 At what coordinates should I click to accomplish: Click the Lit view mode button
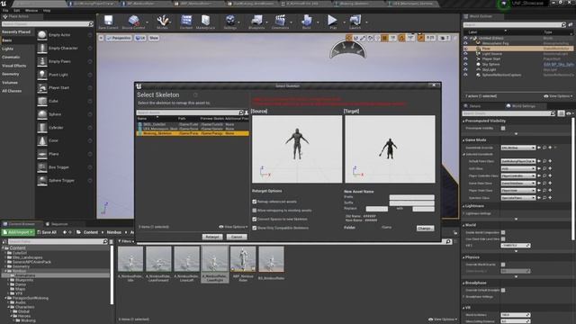click(x=140, y=38)
